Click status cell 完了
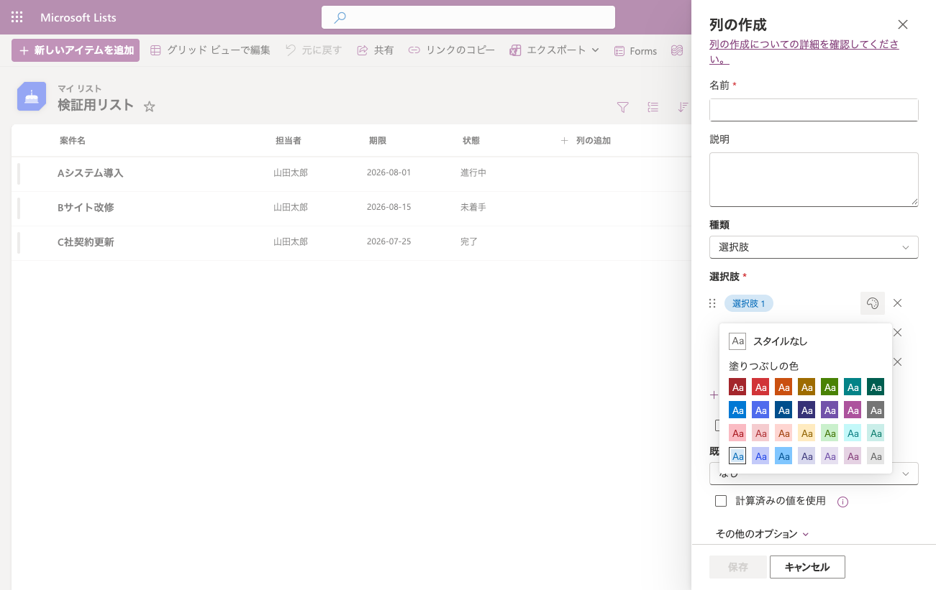 pos(469,241)
